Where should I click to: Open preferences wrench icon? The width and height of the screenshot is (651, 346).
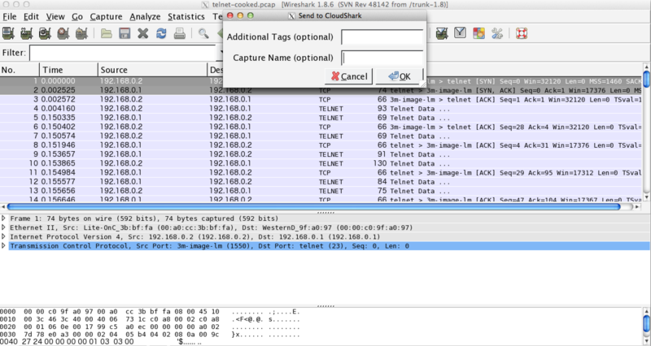(x=497, y=33)
